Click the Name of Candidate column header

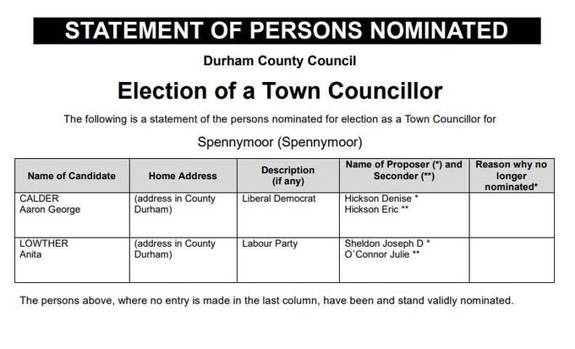coord(71,176)
